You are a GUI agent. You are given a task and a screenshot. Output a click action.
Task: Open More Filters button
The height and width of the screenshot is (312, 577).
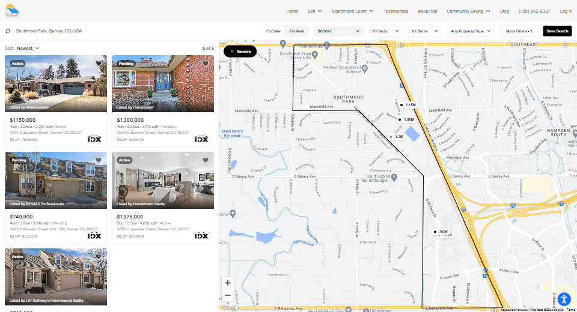pos(519,31)
